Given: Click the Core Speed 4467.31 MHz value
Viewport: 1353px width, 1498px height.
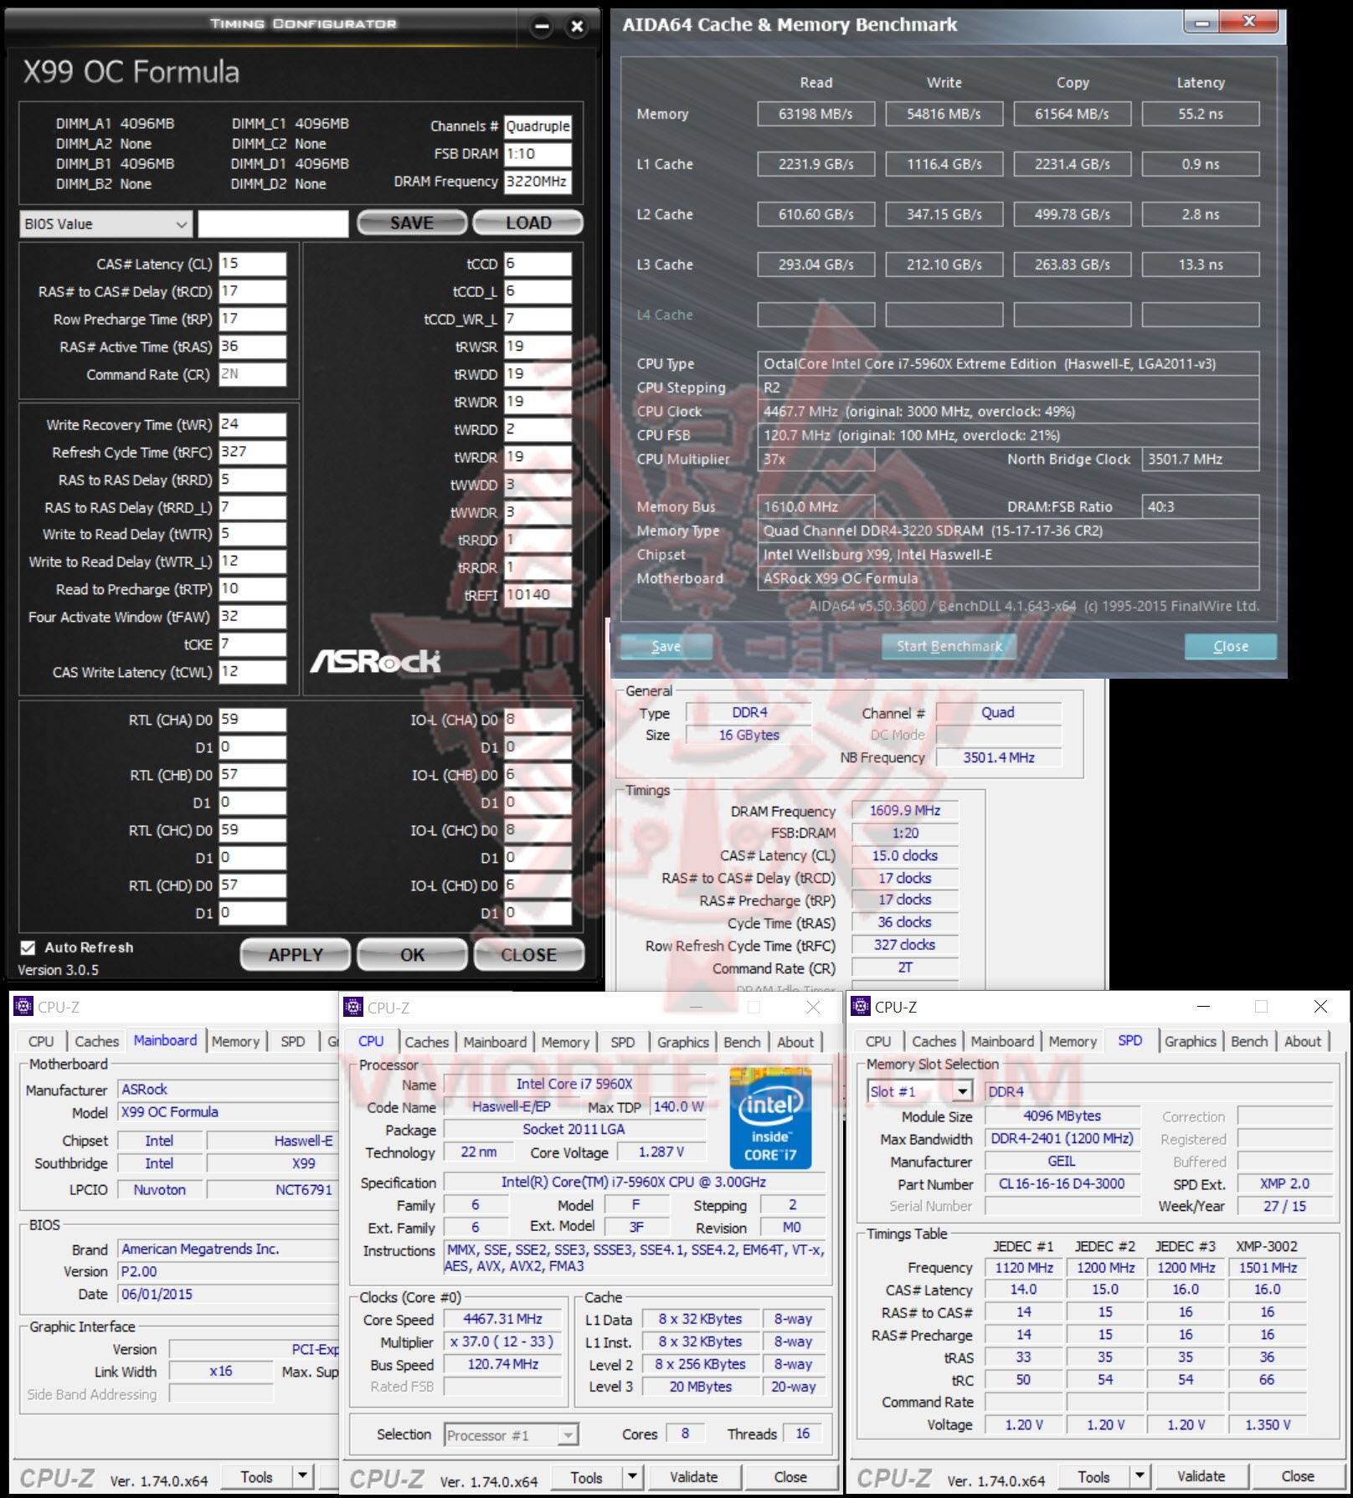Looking at the screenshot, I should tap(502, 1319).
